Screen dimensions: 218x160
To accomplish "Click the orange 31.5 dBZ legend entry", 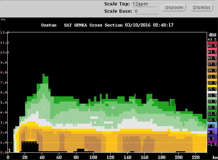I will (212, 77).
